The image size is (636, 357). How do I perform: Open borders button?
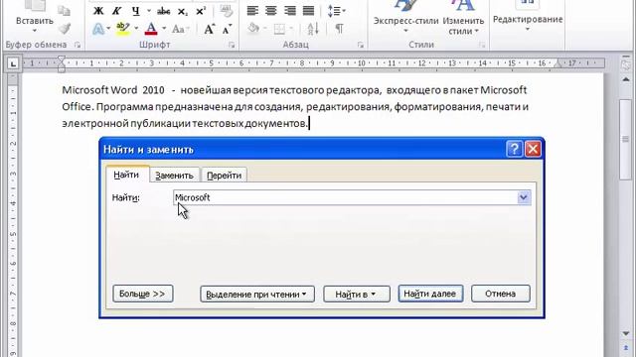click(280, 29)
